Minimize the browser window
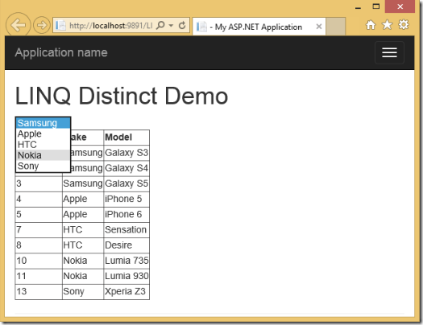Viewport: 423px width, 325px height. [x=358, y=7]
